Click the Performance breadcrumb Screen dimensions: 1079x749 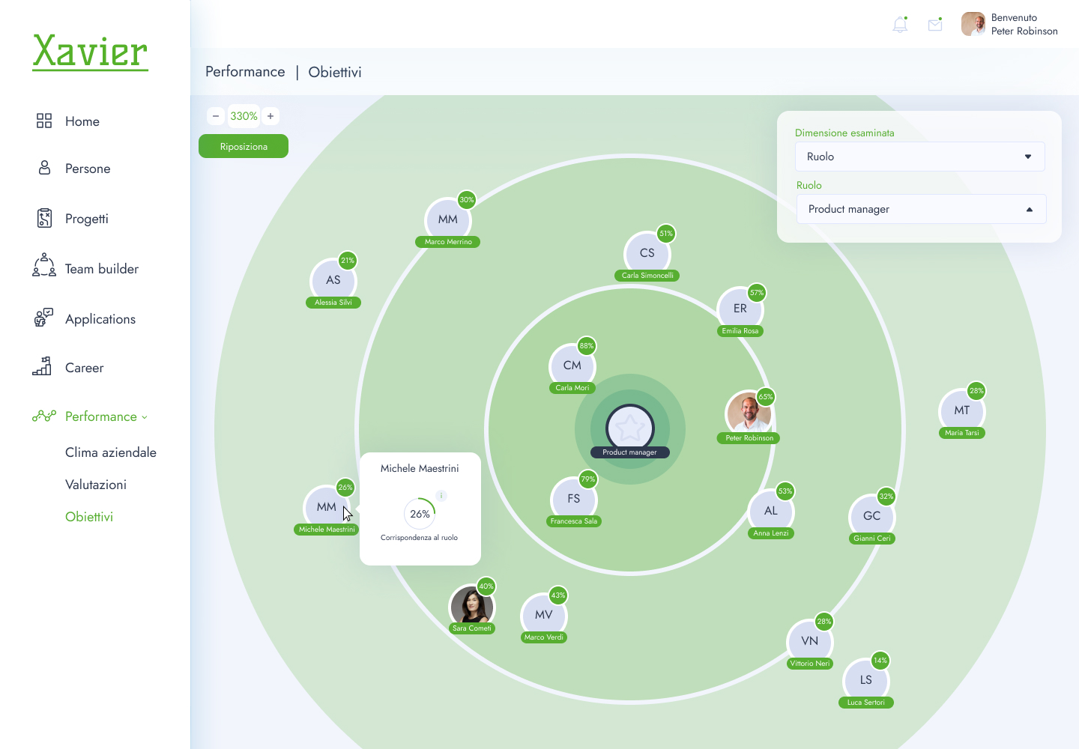(x=245, y=72)
